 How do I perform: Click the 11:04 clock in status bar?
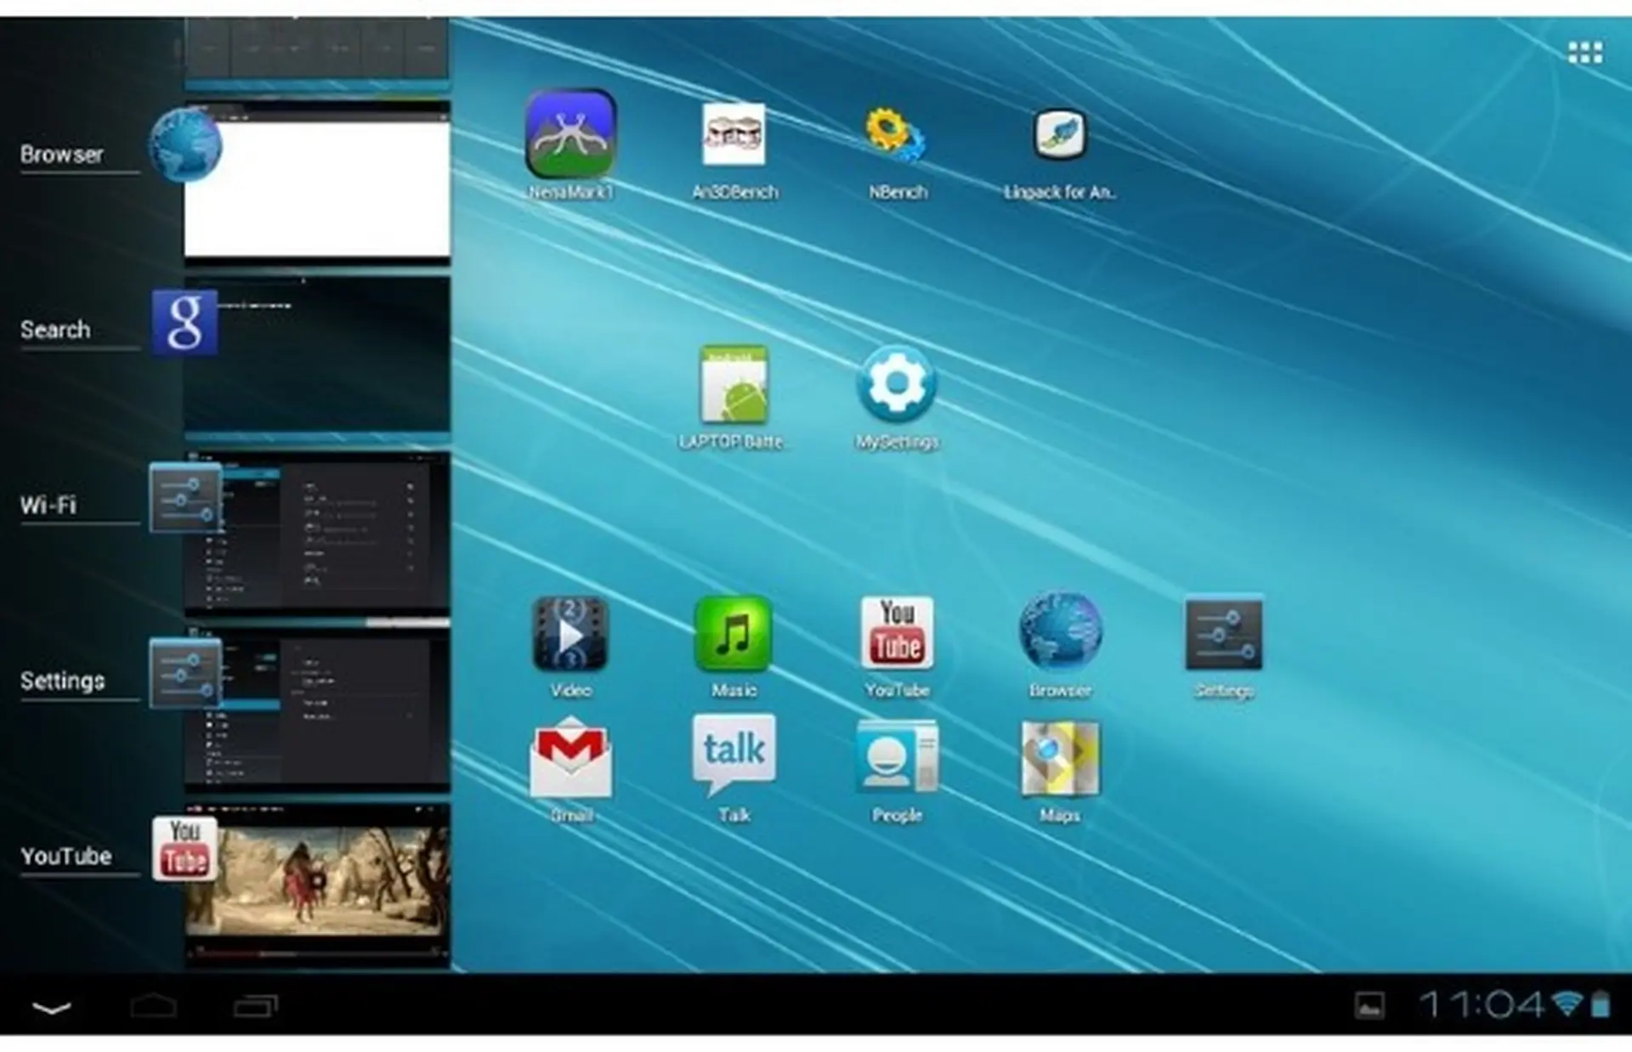[1481, 1005]
